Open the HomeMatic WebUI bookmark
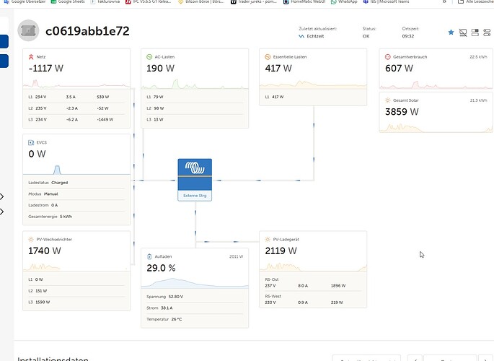Image resolution: width=494 pixels, height=361 pixels. 304,1
